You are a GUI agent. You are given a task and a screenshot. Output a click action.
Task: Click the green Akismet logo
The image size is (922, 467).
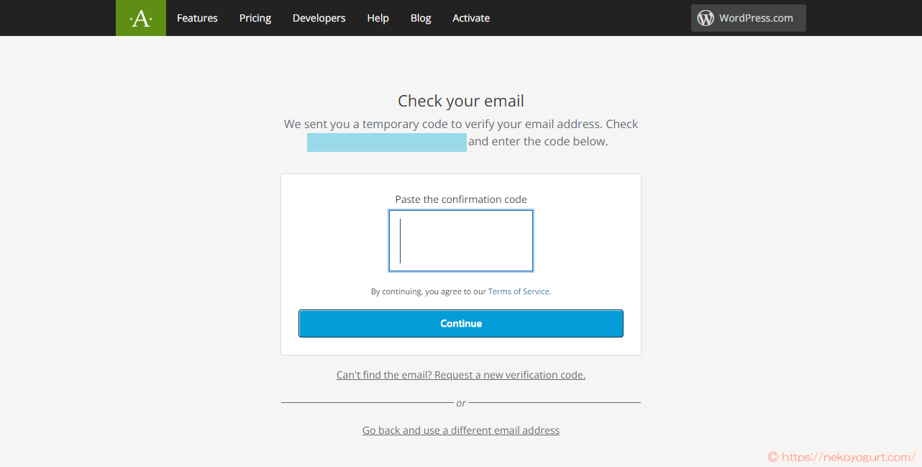click(141, 18)
